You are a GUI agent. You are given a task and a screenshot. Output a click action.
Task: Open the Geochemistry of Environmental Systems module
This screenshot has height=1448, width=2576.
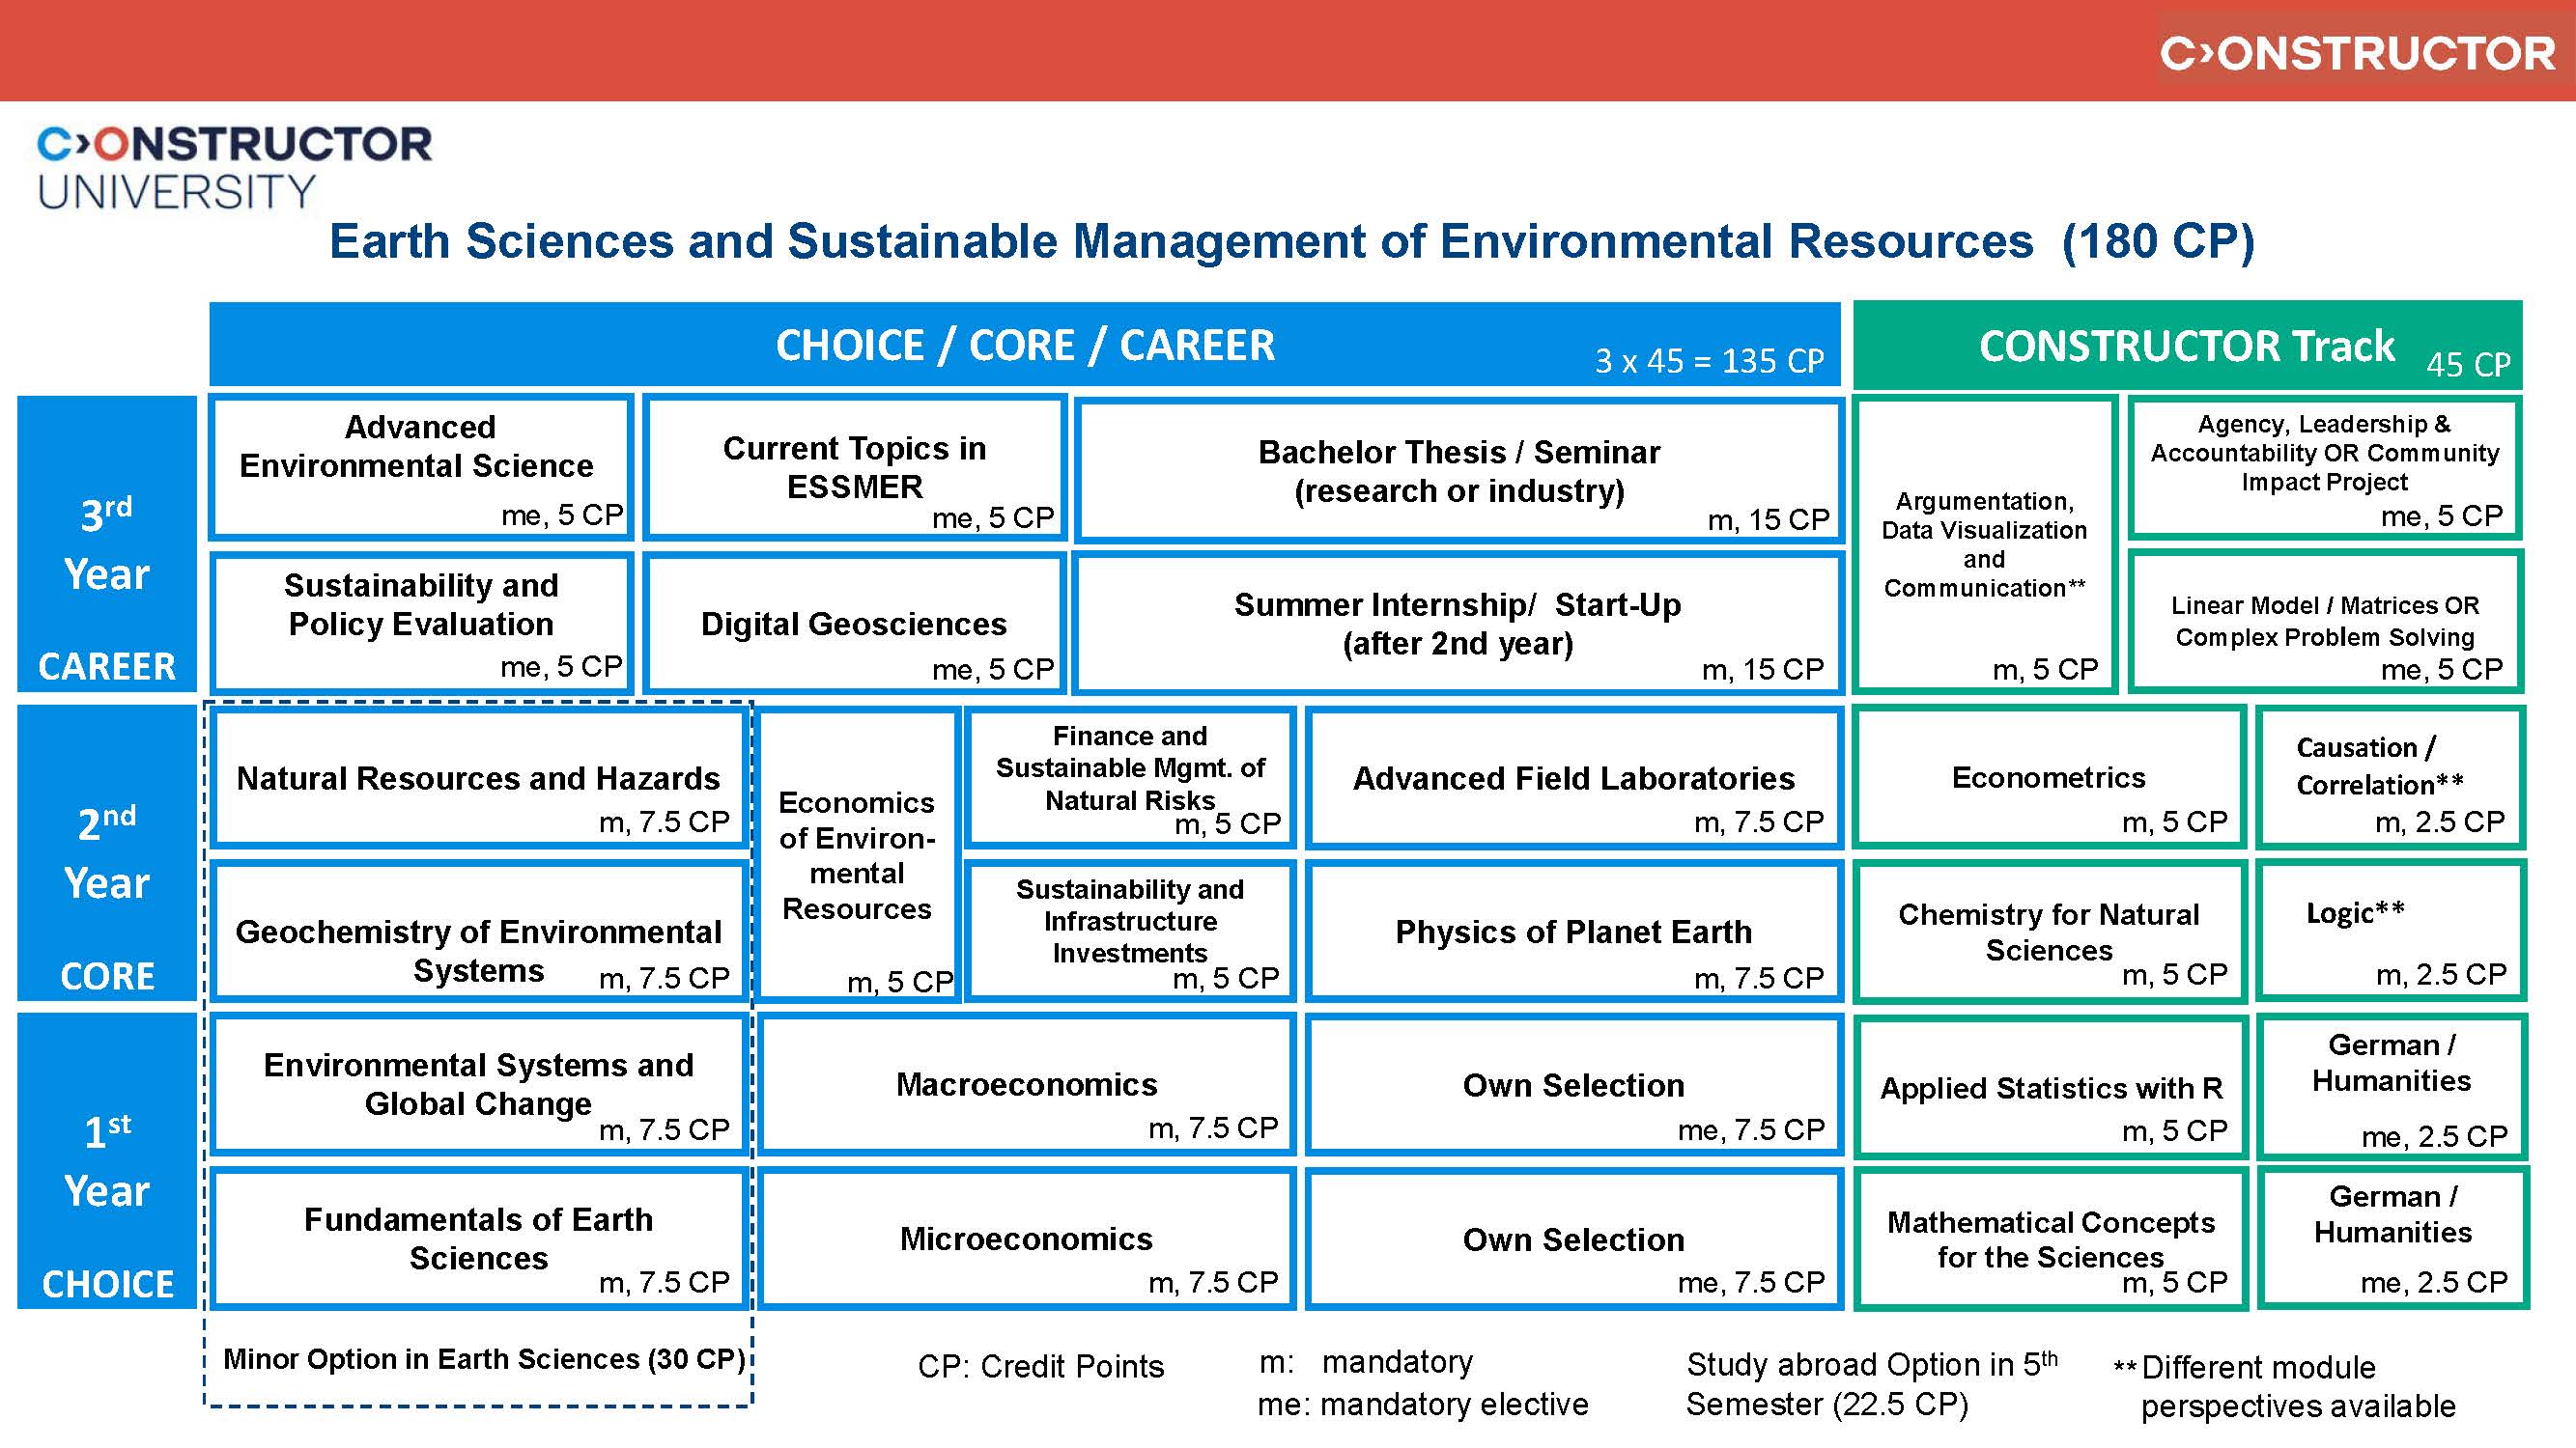pyautogui.click(x=478, y=934)
